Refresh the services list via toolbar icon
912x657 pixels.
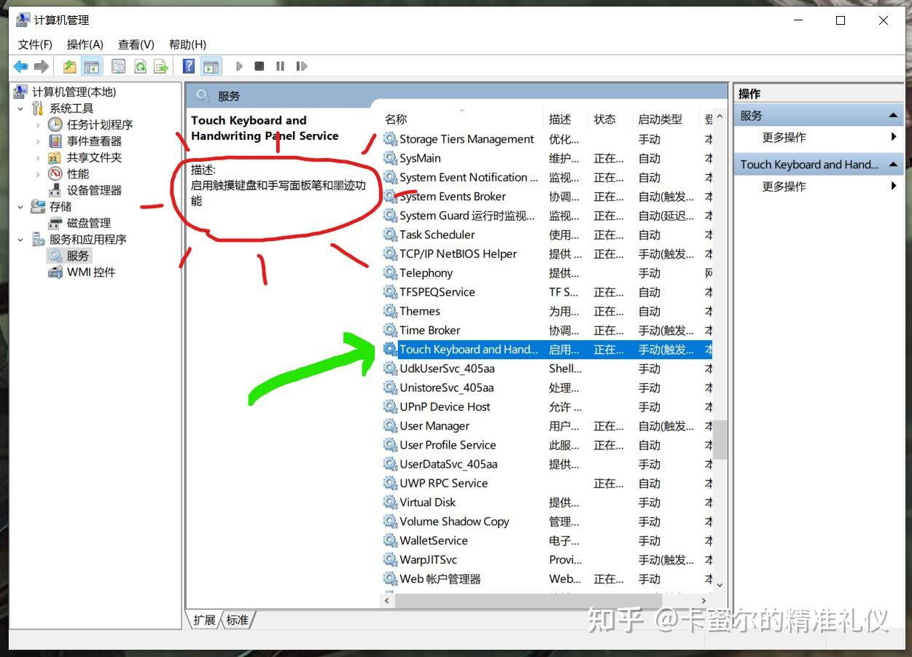140,66
